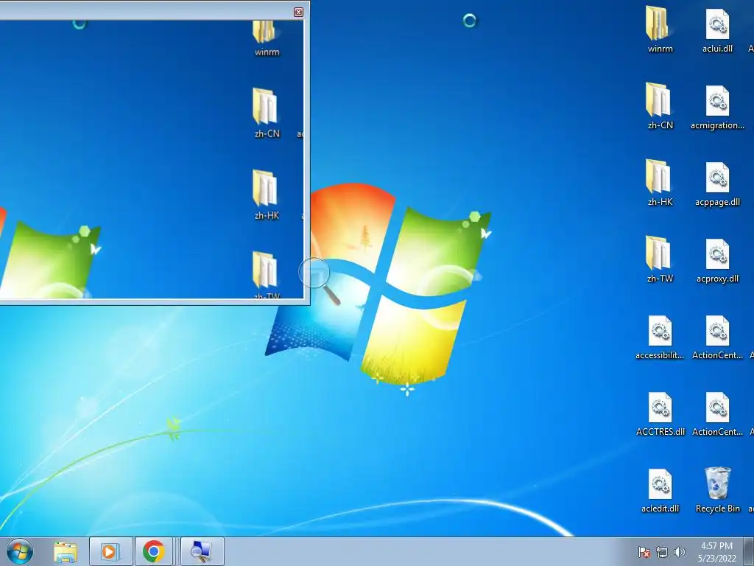Select the ACCTRES.dll file icon
Viewport: 754px width, 566px height.
click(660, 414)
